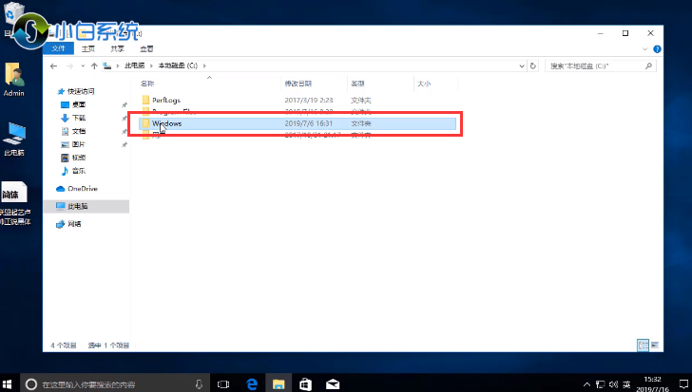Click the Windows folder icon
Image resolution: width=692 pixels, height=392 pixels.
145,123
